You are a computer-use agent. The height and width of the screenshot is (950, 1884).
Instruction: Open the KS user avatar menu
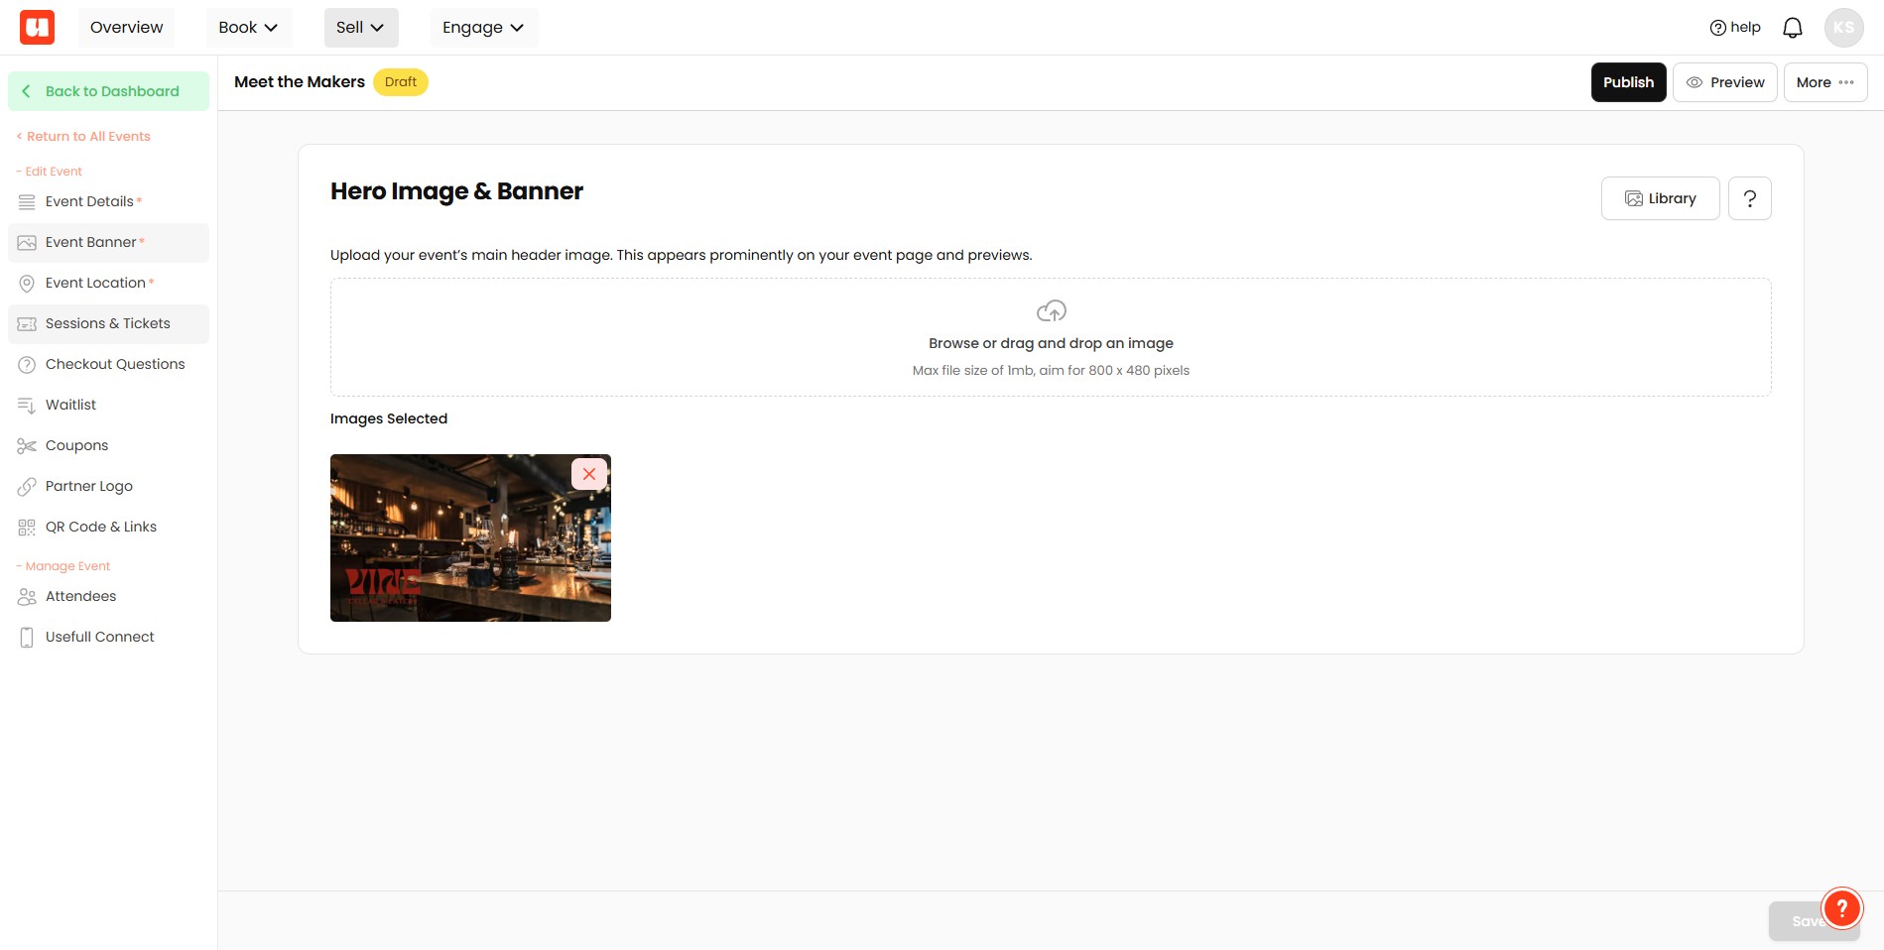[x=1843, y=28]
